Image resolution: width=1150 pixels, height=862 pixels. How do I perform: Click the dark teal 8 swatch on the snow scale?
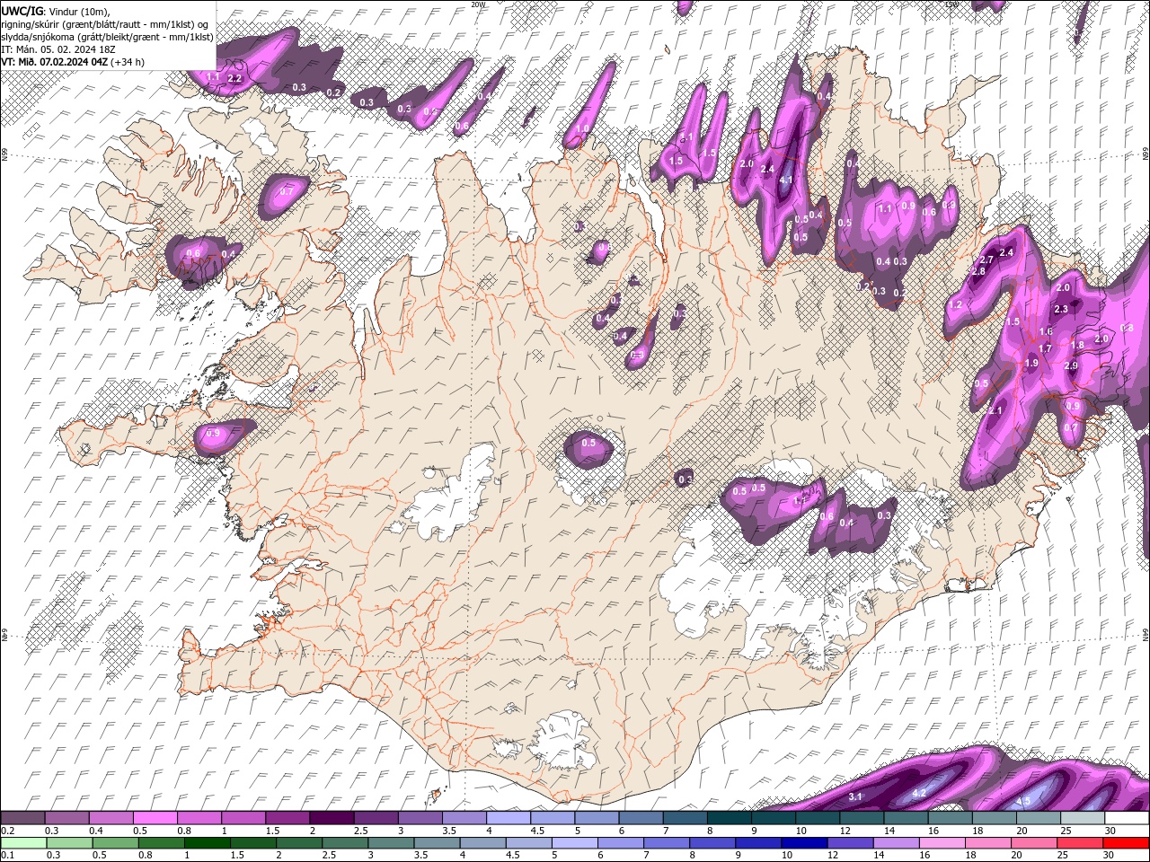(x=729, y=818)
